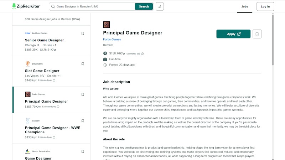
Task: Click the 'About the role' heading
Action: pos(114,139)
